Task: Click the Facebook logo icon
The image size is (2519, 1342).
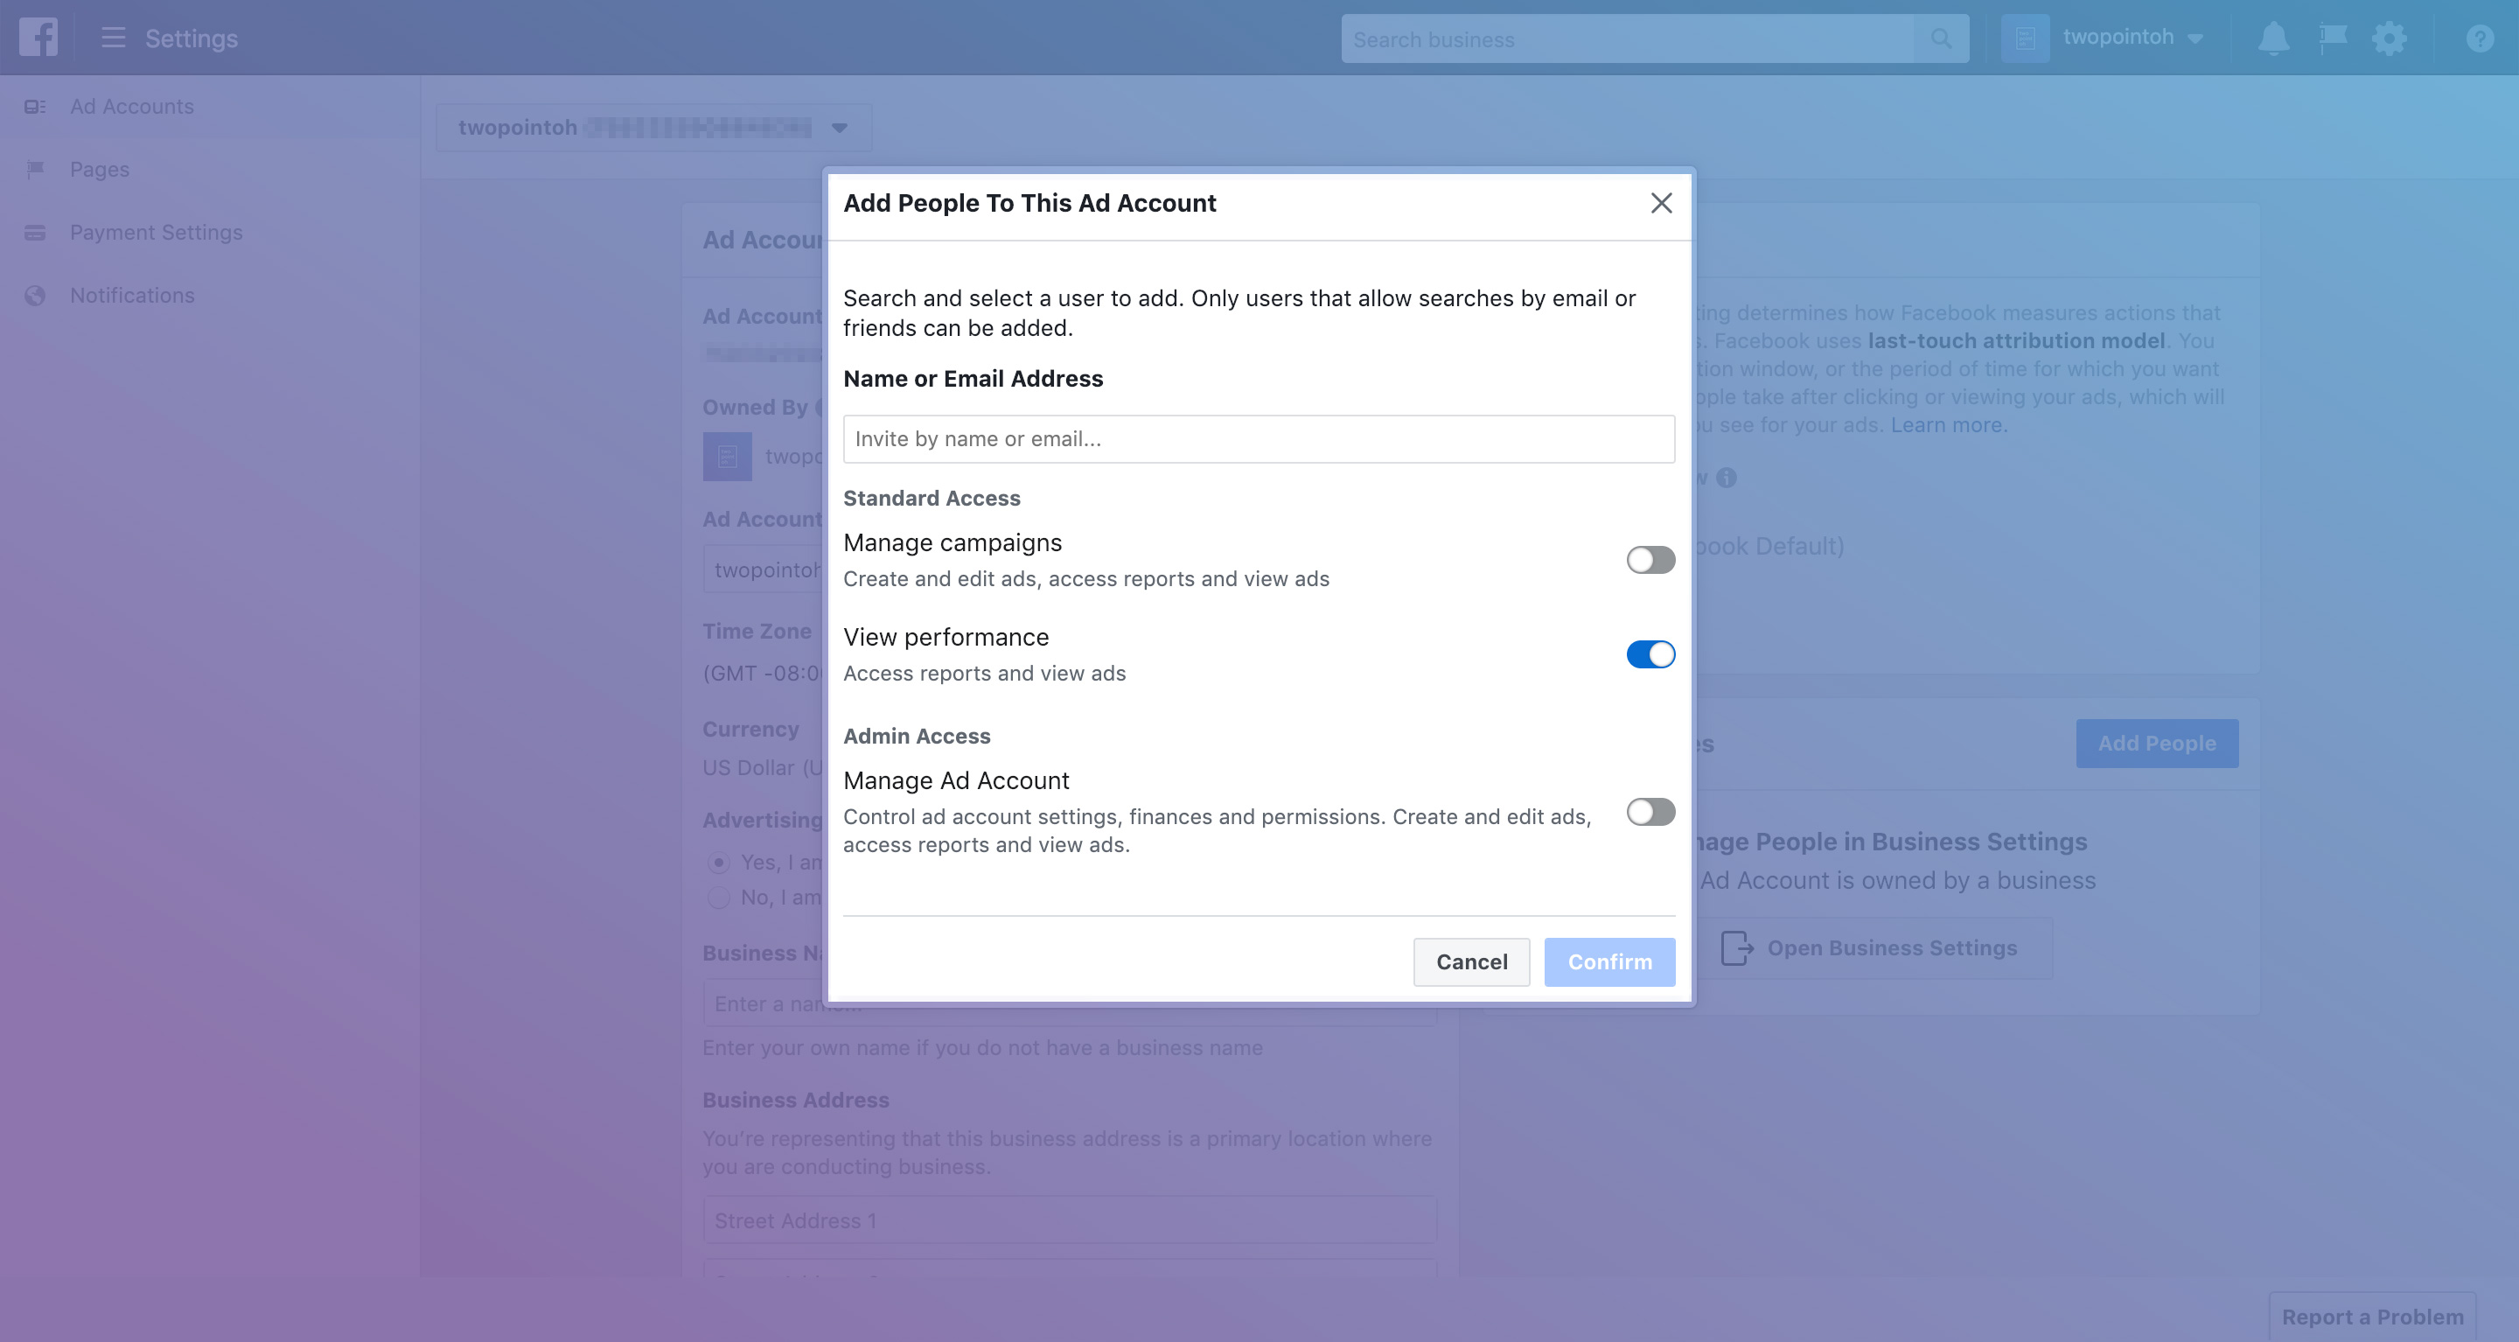Action: click(38, 38)
